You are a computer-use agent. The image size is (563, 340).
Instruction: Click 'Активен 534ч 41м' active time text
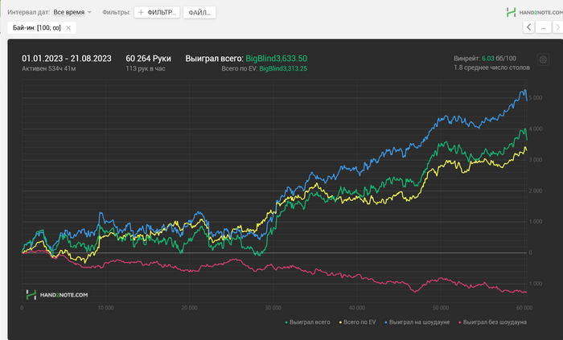(49, 68)
